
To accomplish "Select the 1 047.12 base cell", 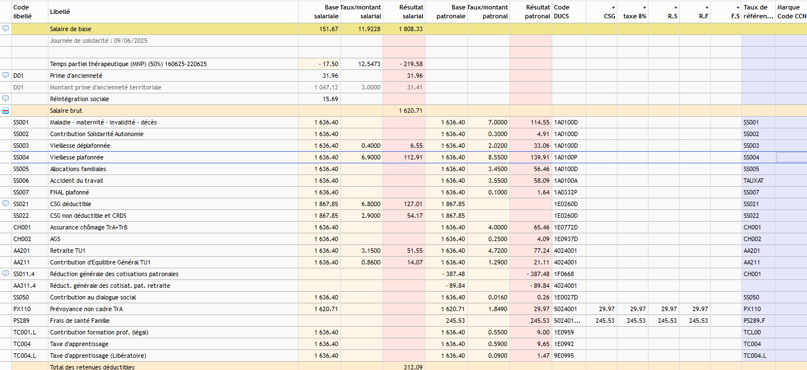I will pos(319,87).
